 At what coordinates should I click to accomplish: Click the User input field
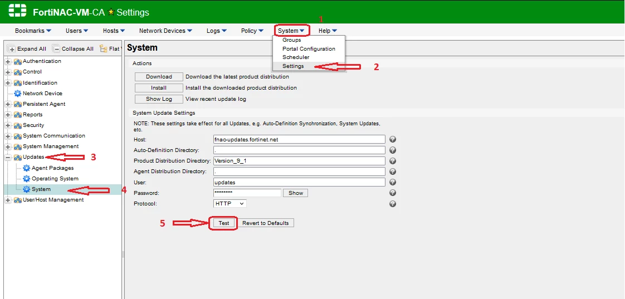pyautogui.click(x=299, y=182)
